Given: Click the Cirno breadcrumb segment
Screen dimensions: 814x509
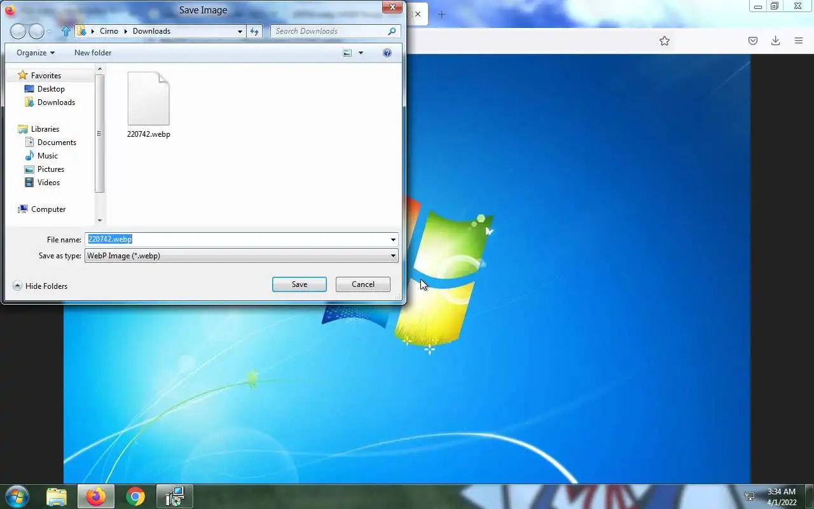Looking at the screenshot, I should tap(109, 31).
